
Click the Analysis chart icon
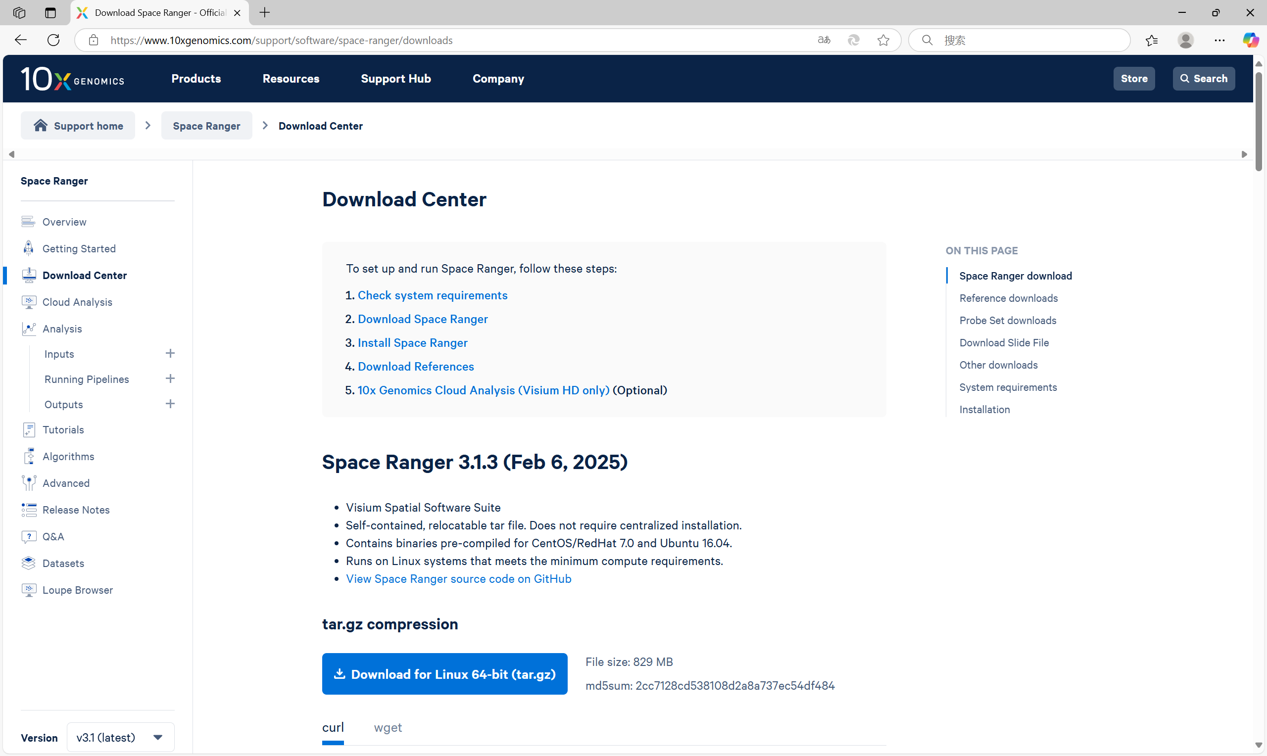[x=29, y=329]
